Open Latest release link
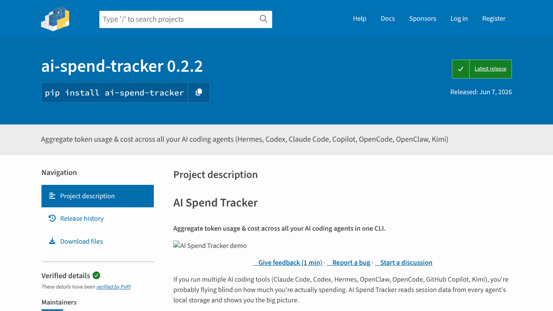This screenshot has width=553, height=311. click(x=490, y=69)
